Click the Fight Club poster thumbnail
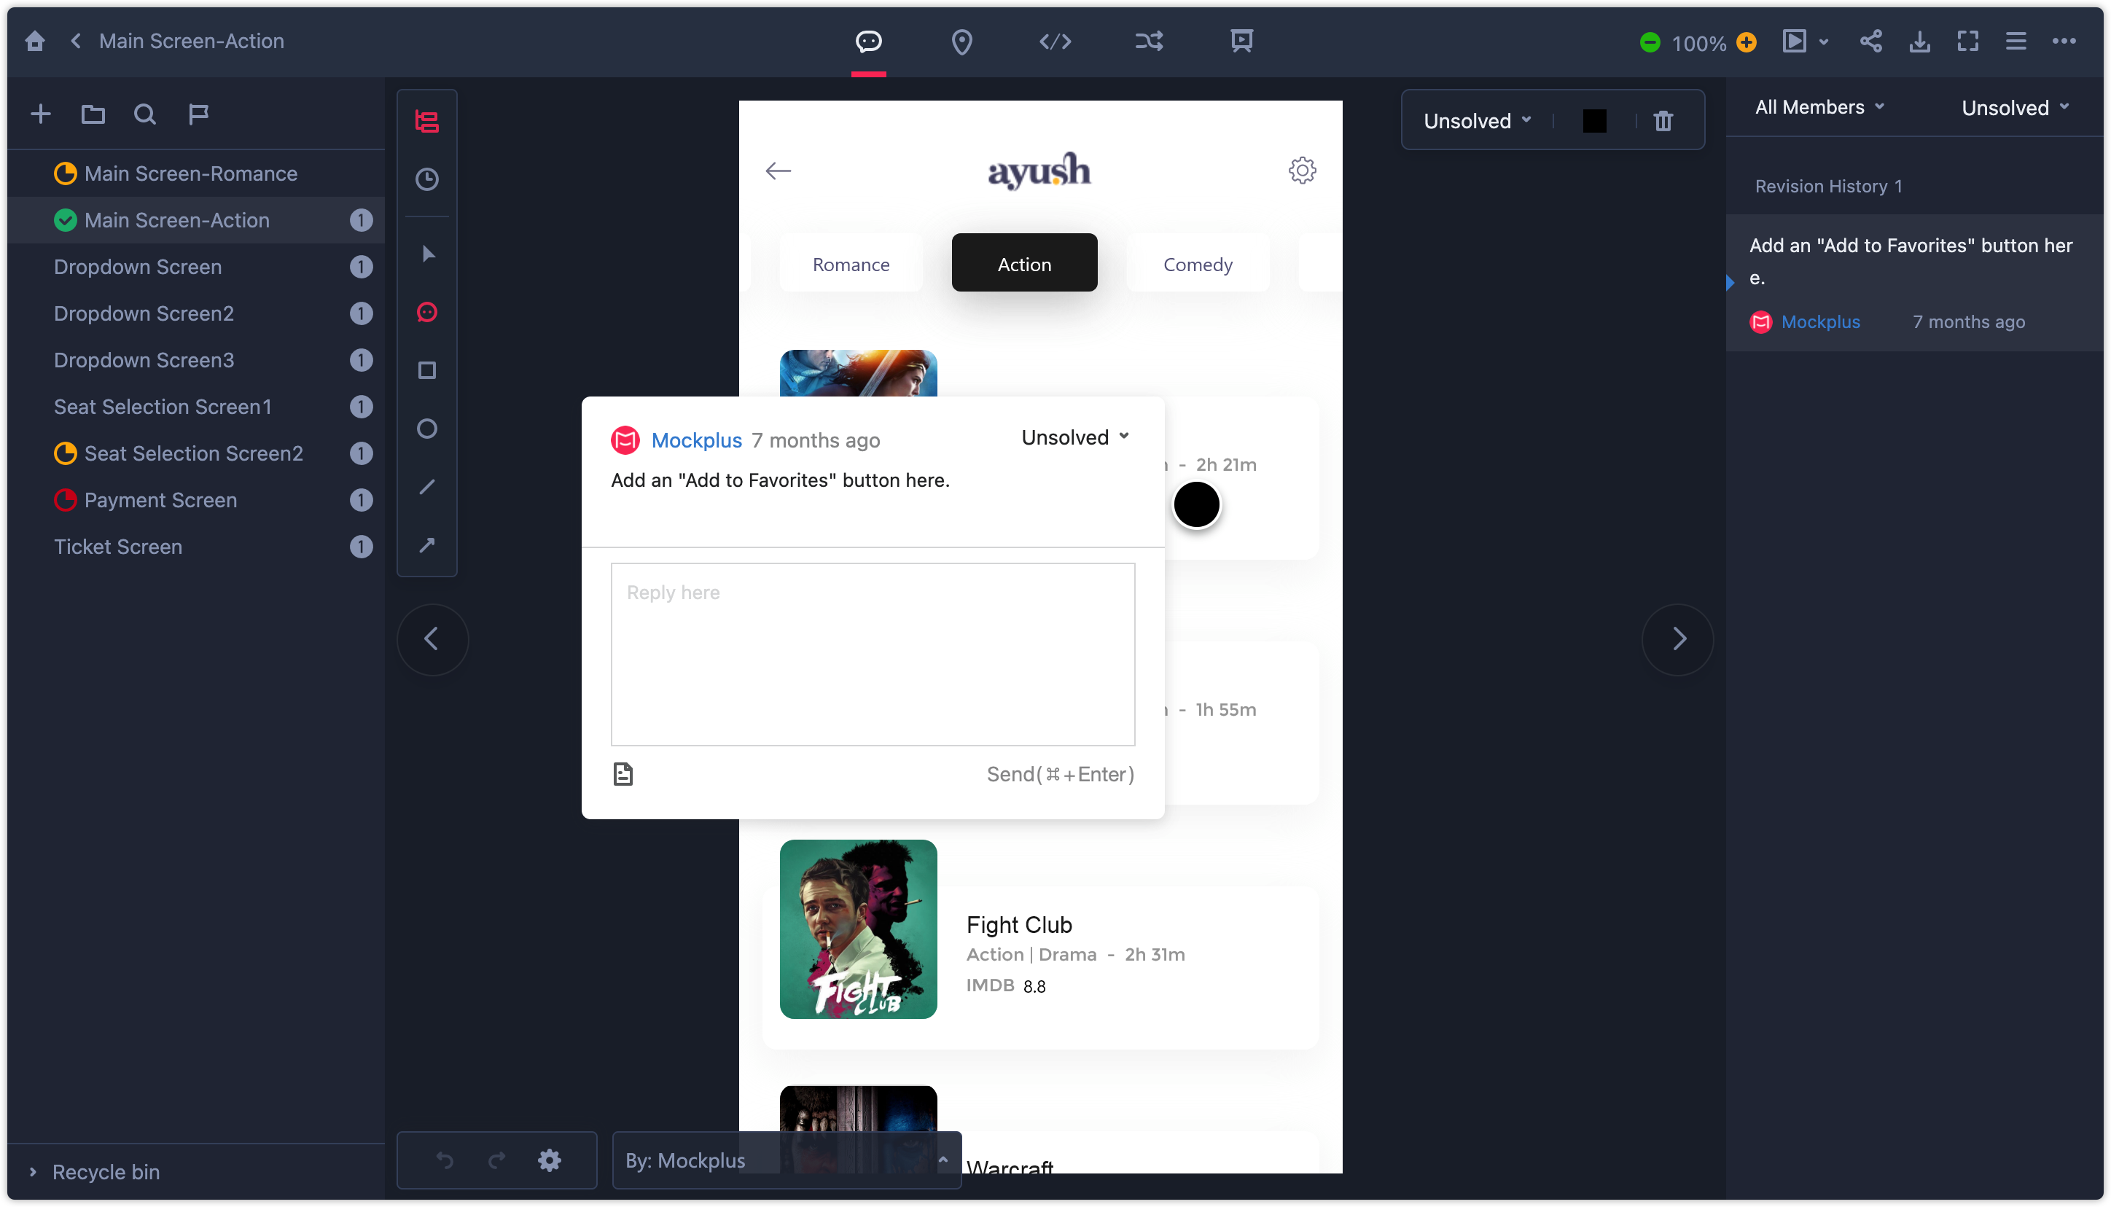The height and width of the screenshot is (1207, 2111). [858, 929]
